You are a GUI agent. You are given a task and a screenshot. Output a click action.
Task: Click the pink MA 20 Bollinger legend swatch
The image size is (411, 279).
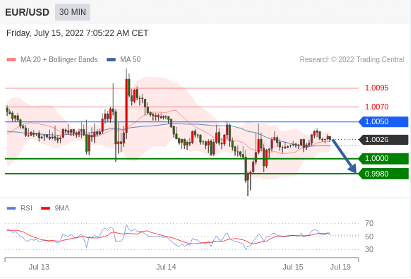(x=11, y=60)
